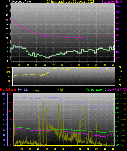Click the Solar legend label
The image size is (127, 151).
click(x=36, y=91)
